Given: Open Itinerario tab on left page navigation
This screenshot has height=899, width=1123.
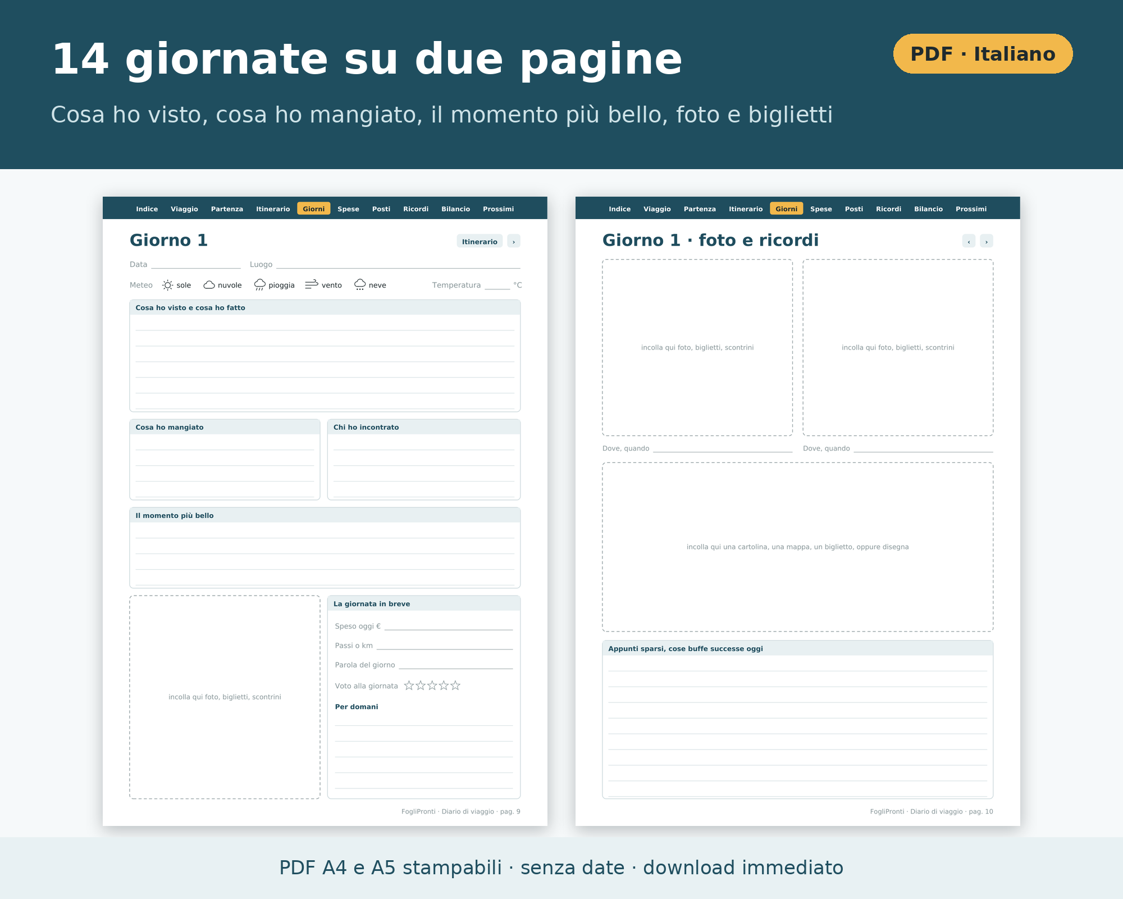Looking at the screenshot, I should (273, 209).
